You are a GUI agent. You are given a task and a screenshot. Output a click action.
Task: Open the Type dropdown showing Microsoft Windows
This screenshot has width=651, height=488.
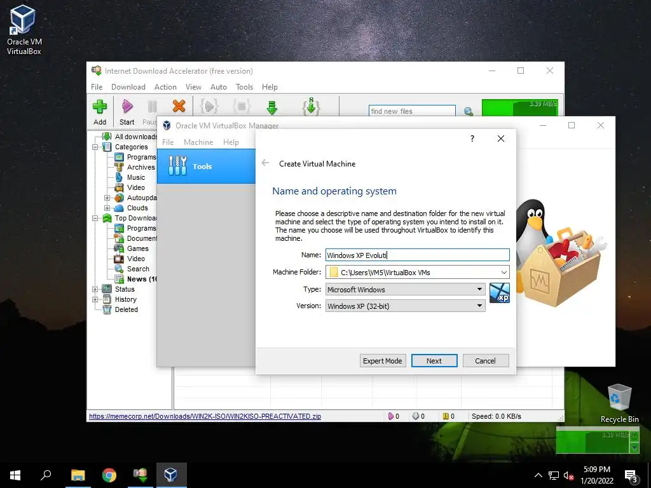(405, 289)
